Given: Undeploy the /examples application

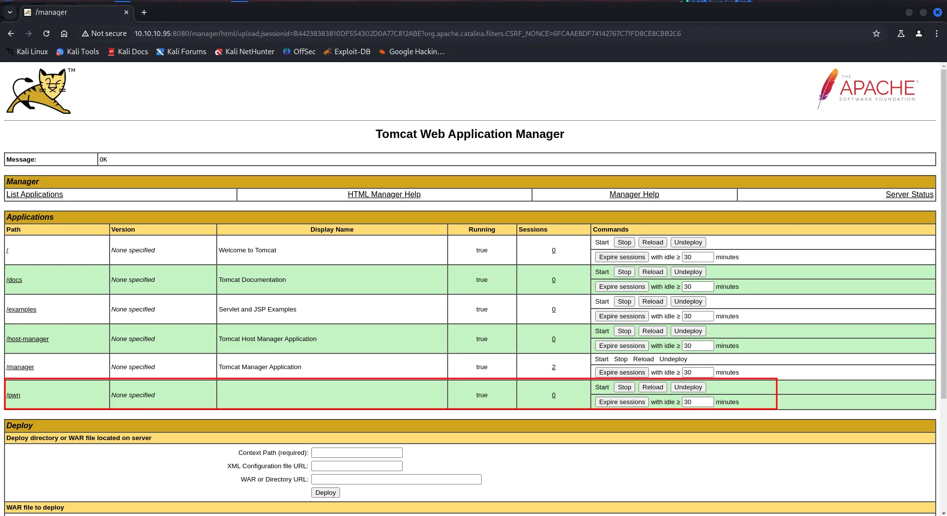Looking at the screenshot, I should 688,302.
